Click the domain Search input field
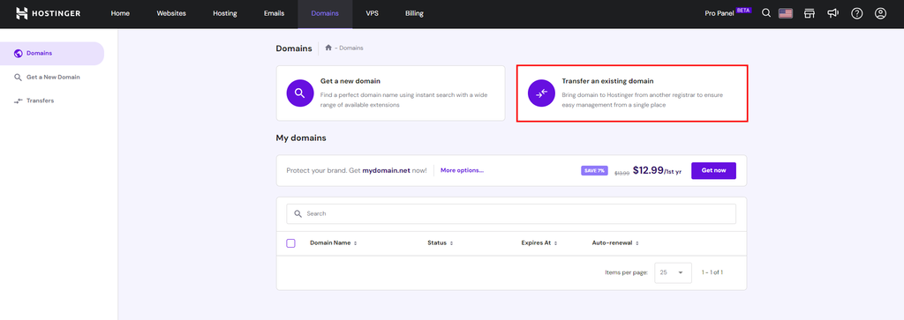 coord(511,213)
